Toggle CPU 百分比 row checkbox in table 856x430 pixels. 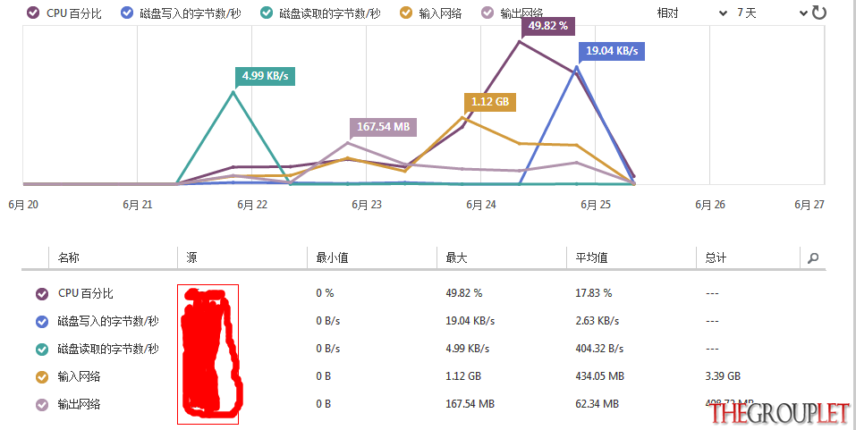coord(42,294)
